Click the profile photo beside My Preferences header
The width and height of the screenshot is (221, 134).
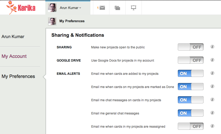(52, 21)
